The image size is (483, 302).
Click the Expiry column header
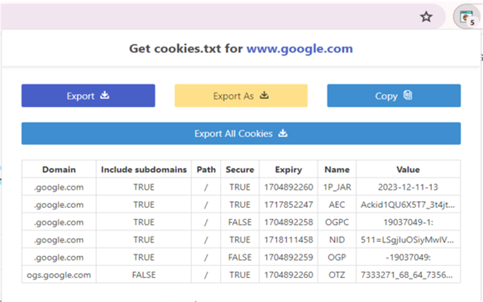click(x=288, y=170)
